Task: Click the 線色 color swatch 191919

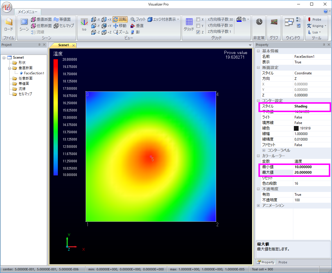Action: pos(296,128)
